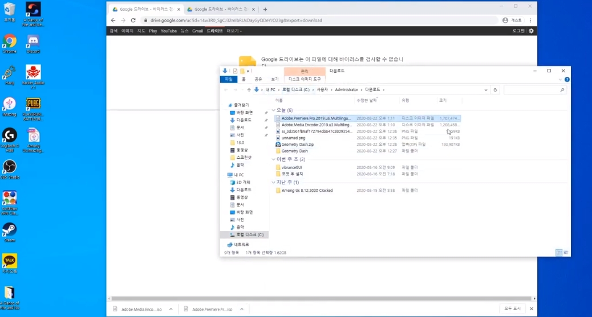The height and width of the screenshot is (317, 592).
Task: Launch the KakaoTalk desktop shortcut
Action: (x=10, y=264)
